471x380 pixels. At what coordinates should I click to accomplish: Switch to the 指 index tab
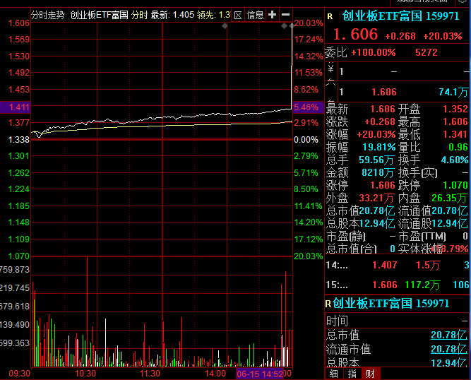pos(352,374)
